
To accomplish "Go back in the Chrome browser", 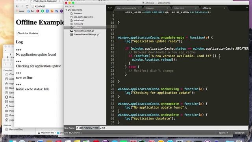I will point(17,6).
